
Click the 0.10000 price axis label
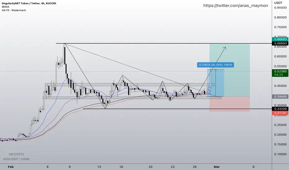click(280, 154)
